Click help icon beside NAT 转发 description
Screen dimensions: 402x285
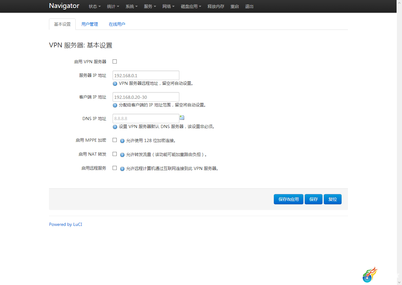(122, 155)
